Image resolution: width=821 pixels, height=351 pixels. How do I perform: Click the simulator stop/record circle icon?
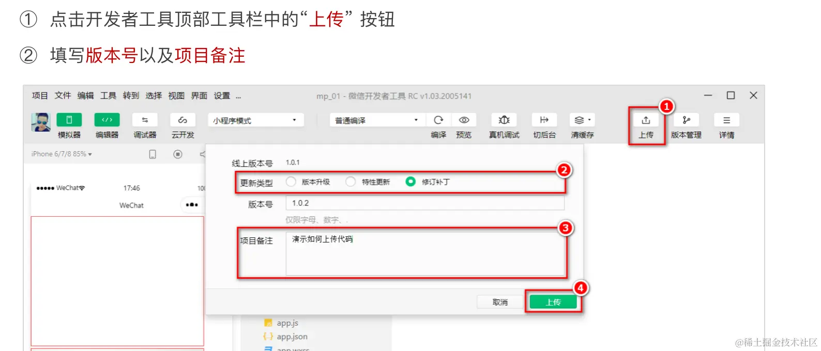(178, 154)
